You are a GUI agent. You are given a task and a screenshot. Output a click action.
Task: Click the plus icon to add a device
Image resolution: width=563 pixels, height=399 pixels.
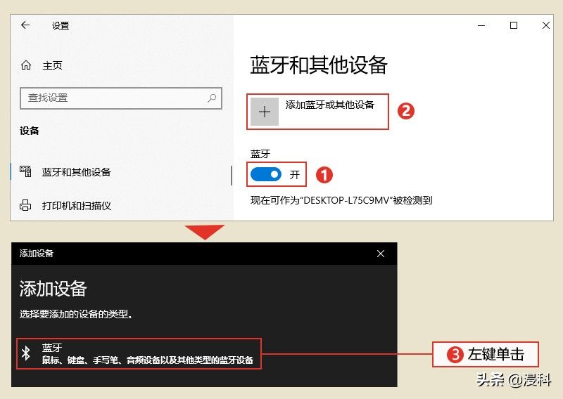(265, 112)
